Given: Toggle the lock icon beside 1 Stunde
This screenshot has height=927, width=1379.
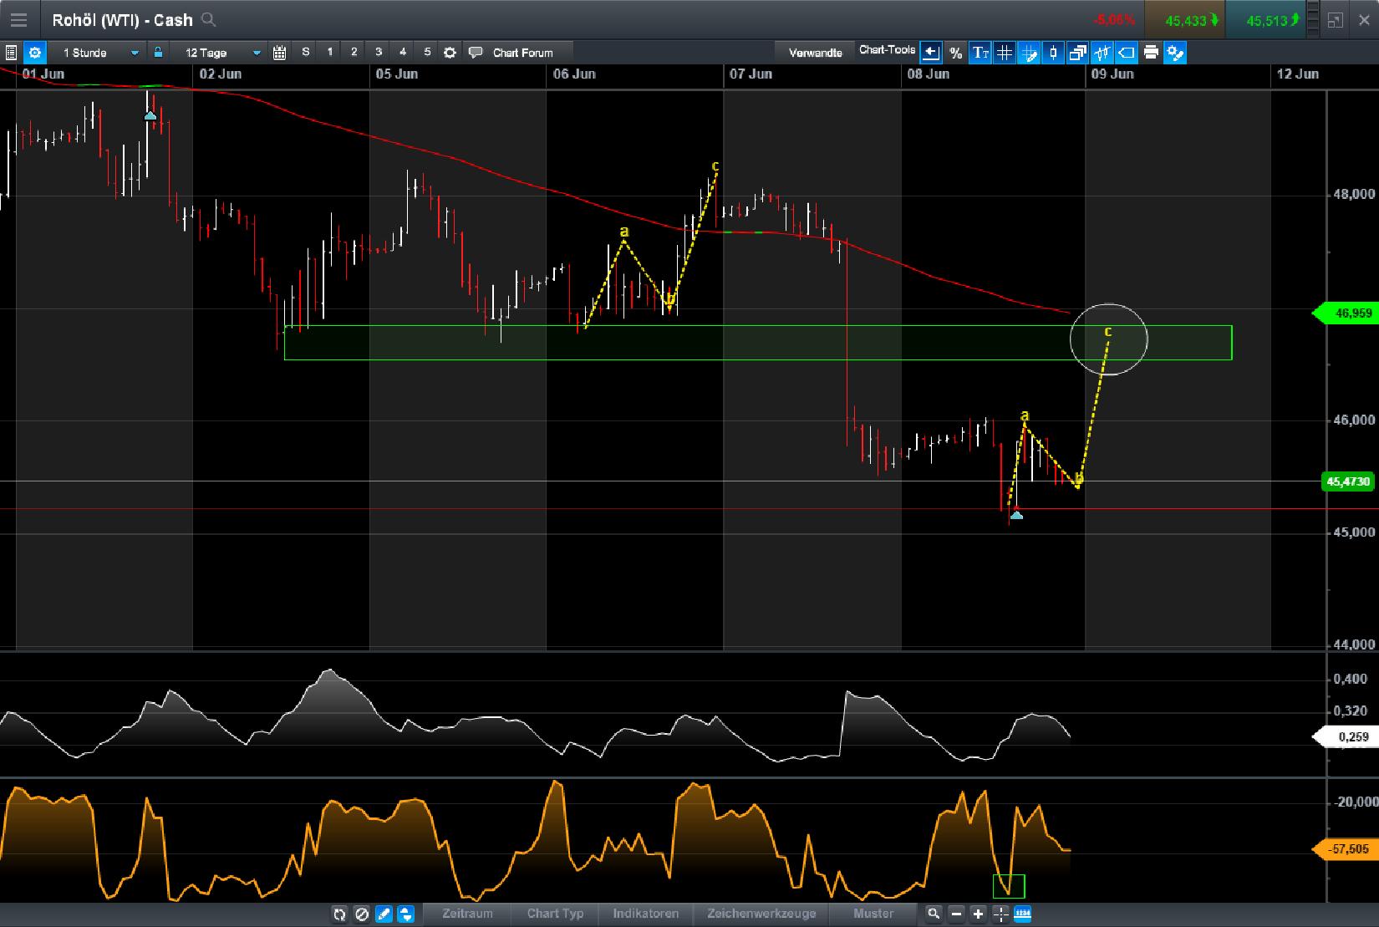Looking at the screenshot, I should point(159,52).
